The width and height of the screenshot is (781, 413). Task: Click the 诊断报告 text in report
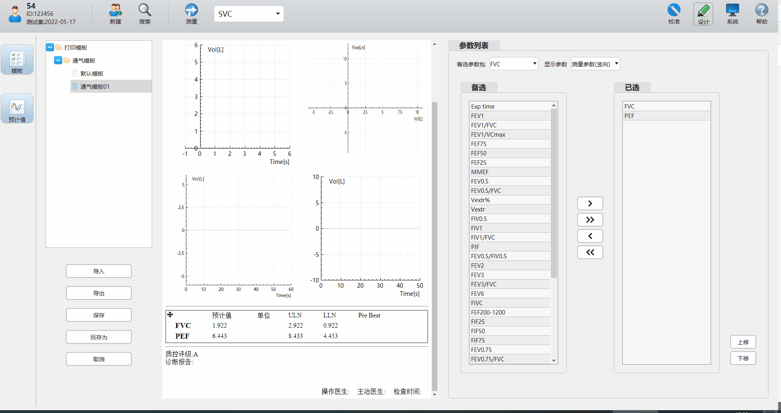[179, 362]
